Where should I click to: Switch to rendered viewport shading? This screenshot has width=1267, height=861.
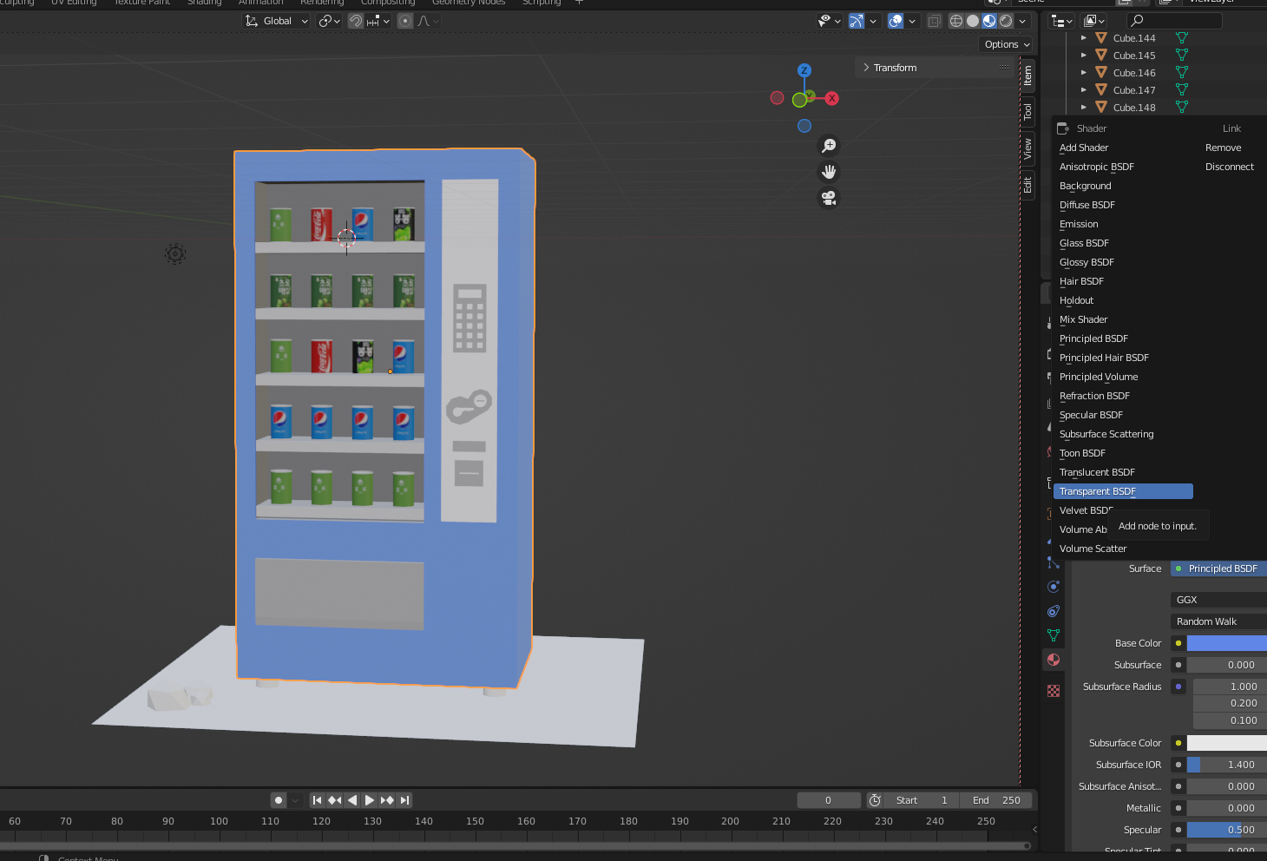click(x=1006, y=21)
